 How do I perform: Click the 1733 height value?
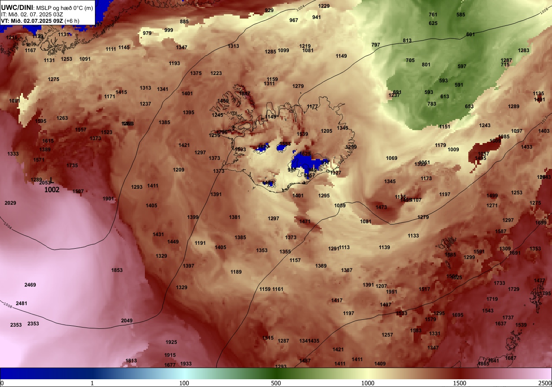(x=499, y=283)
